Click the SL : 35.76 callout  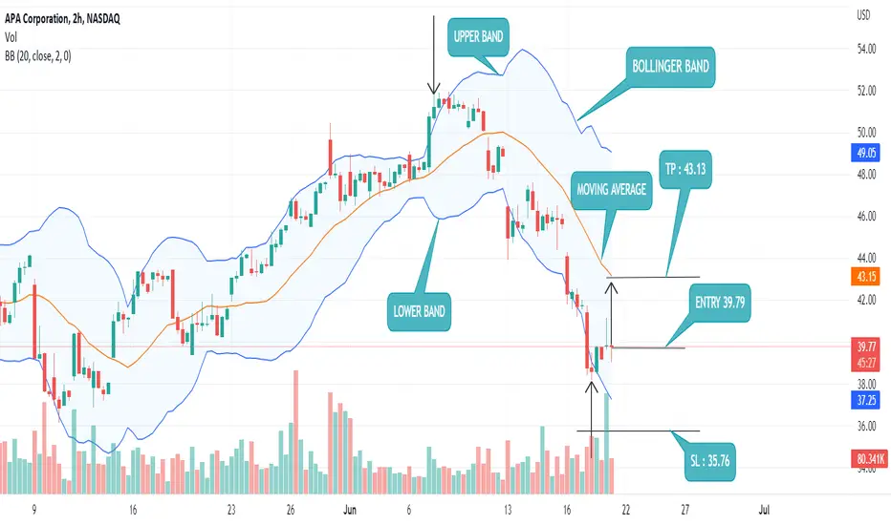tap(709, 461)
